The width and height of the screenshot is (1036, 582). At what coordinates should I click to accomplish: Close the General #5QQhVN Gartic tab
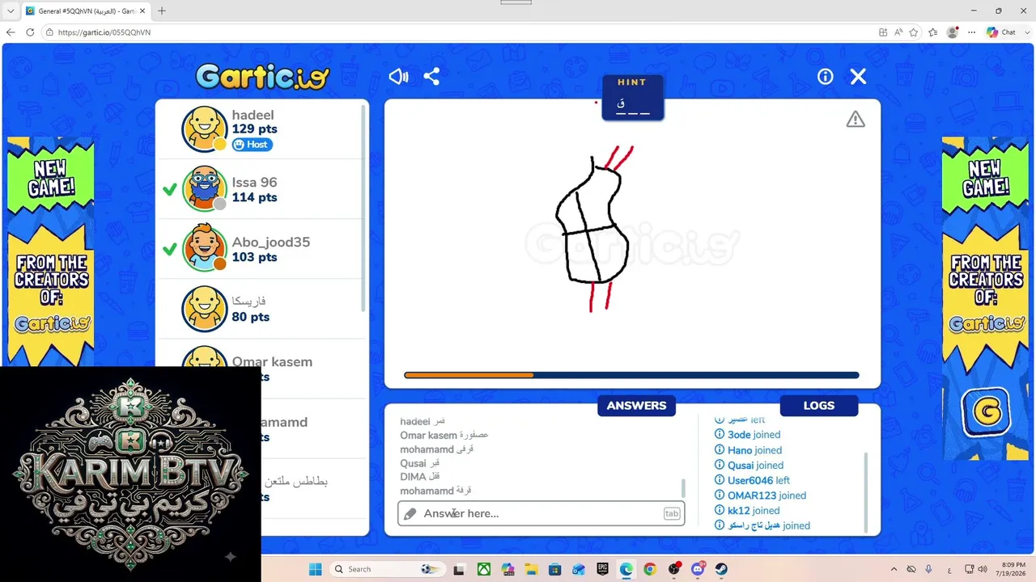[143, 11]
